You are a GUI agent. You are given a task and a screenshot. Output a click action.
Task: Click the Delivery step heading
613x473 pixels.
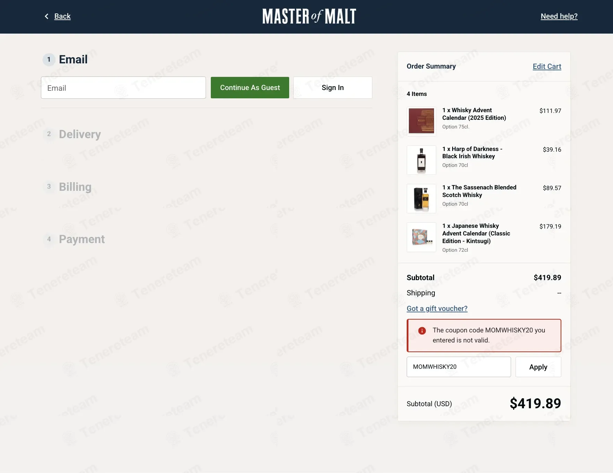pos(80,134)
